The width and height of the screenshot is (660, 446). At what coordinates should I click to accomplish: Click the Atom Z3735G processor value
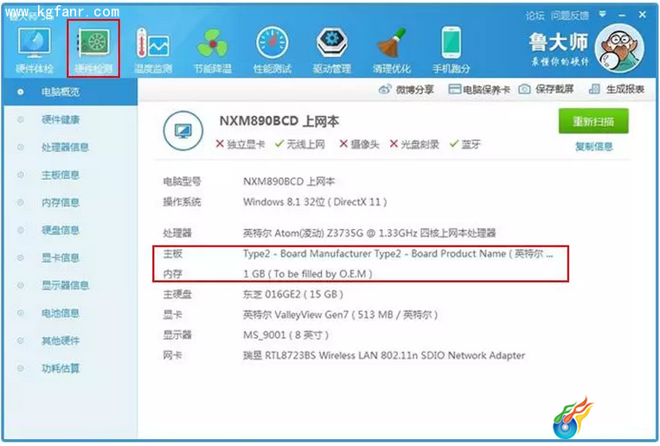coord(369,233)
